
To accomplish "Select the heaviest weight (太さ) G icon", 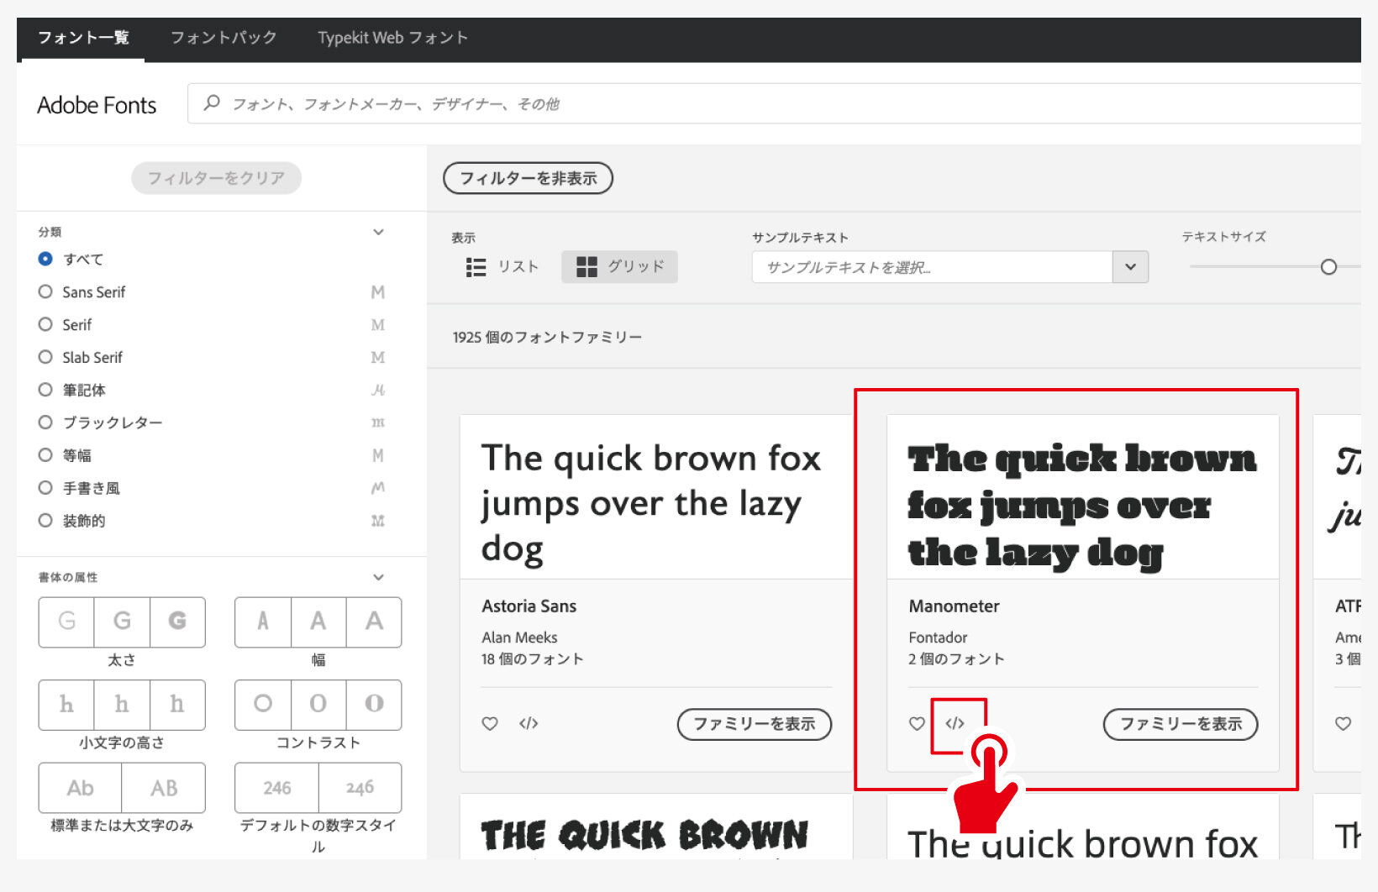I will click(177, 622).
